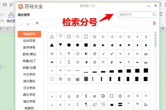The image size is (166, 110).
Task: Clear recent symbols with trash icon
Action: pyautogui.click(x=154, y=23)
